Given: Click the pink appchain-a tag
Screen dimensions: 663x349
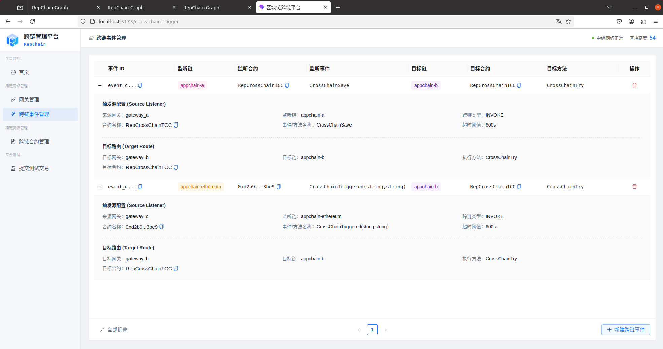Looking at the screenshot, I should 192,85.
